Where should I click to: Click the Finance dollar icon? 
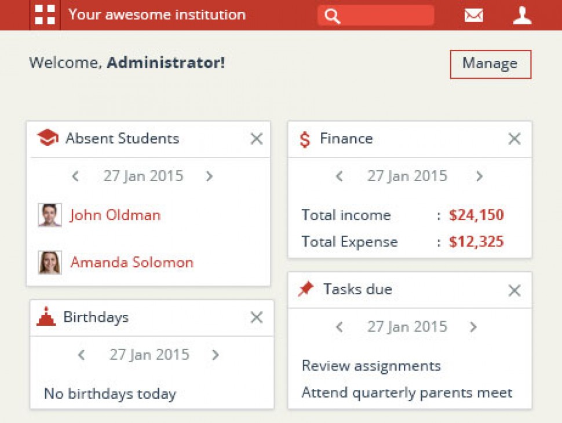(x=305, y=139)
